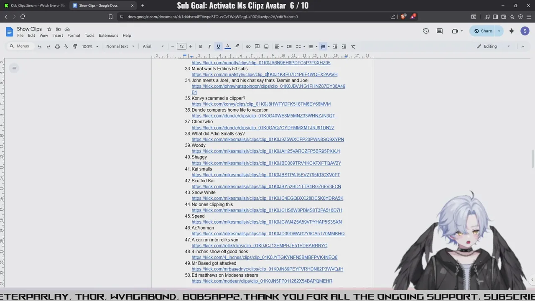This screenshot has height=301, width=535.
Task: Toggle Bold formatting
Action: (x=201, y=46)
